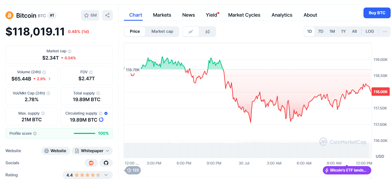Click the orange Bitcoin logo icon

[9, 15]
